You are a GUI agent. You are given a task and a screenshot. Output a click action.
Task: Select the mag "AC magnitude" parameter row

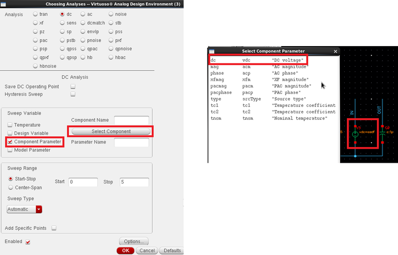click(x=258, y=67)
